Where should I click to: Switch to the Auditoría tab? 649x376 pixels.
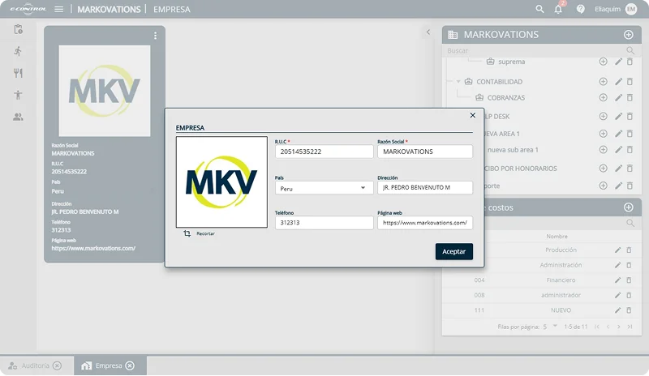(x=36, y=365)
